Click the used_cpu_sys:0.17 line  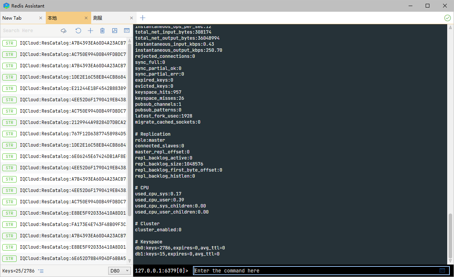(158, 194)
